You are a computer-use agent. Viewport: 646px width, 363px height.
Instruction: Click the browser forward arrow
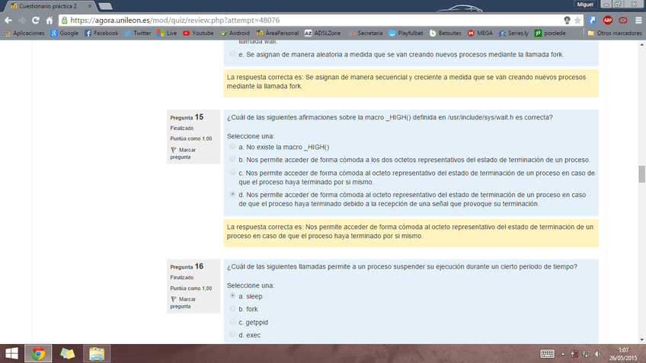[22, 20]
